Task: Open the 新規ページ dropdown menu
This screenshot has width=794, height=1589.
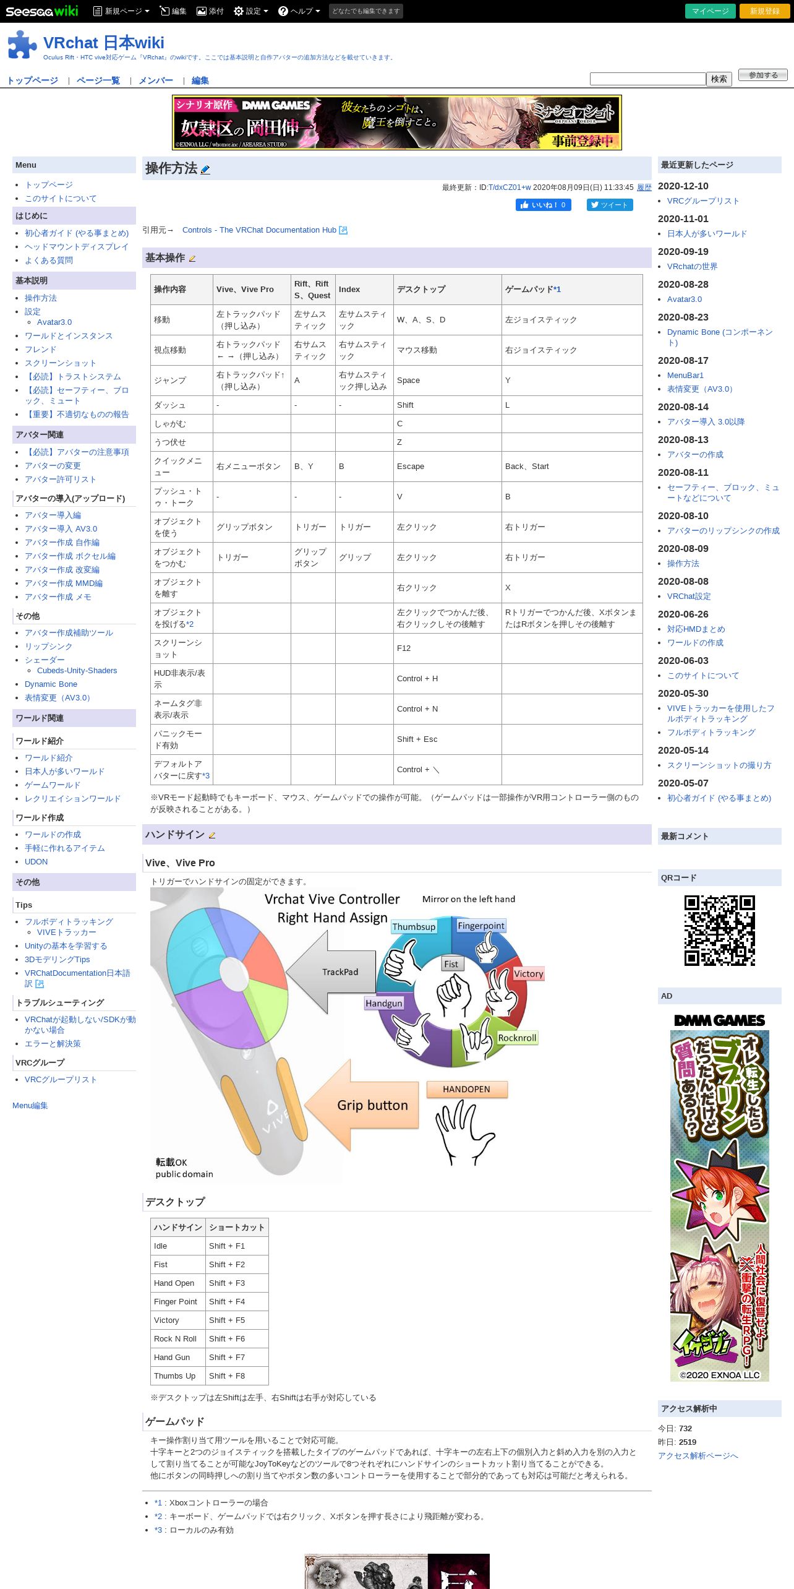Action: [x=121, y=11]
